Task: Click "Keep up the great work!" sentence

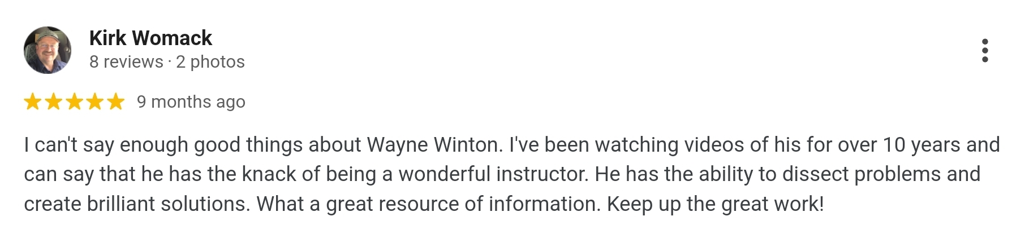Action: [x=716, y=204]
